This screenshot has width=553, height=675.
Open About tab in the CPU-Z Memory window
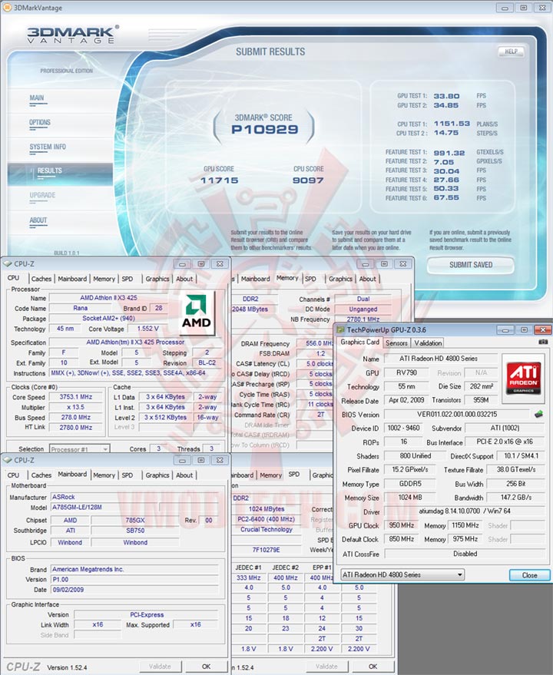pyautogui.click(x=368, y=279)
